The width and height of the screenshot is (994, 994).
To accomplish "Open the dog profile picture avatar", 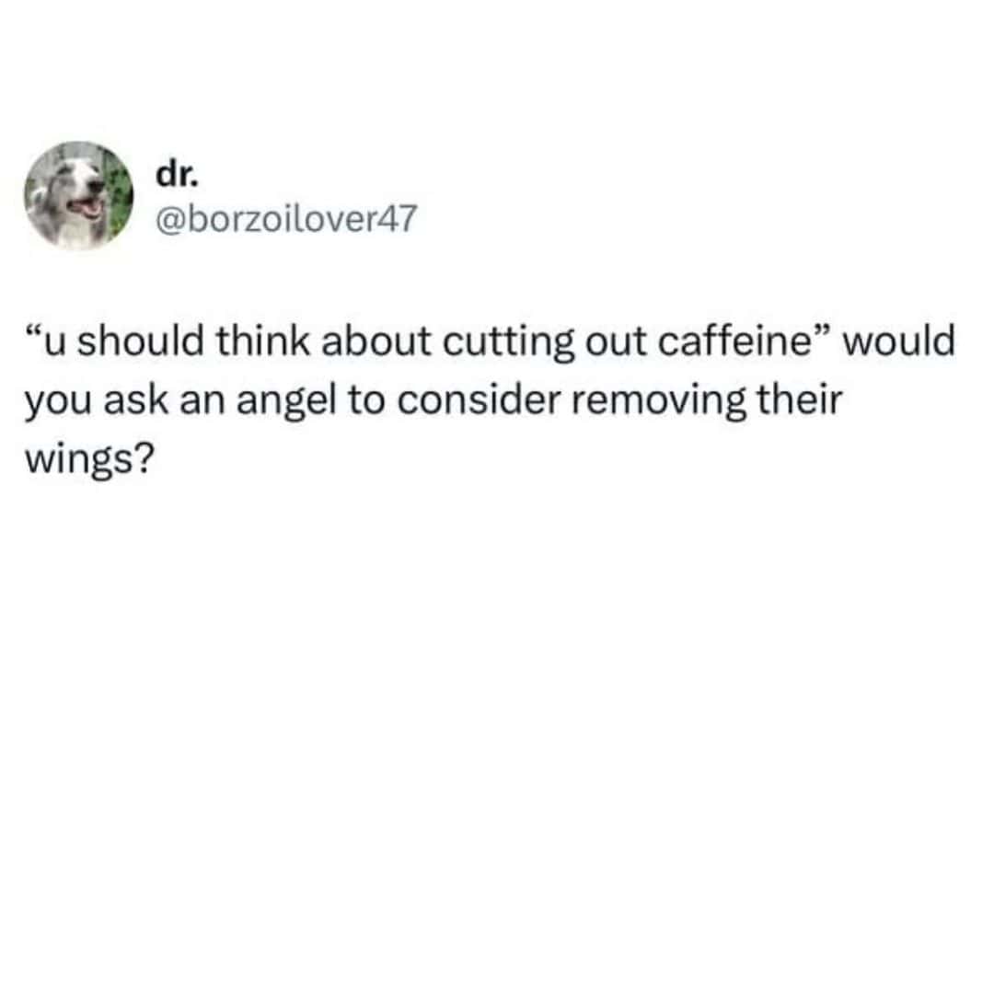I will [x=79, y=196].
